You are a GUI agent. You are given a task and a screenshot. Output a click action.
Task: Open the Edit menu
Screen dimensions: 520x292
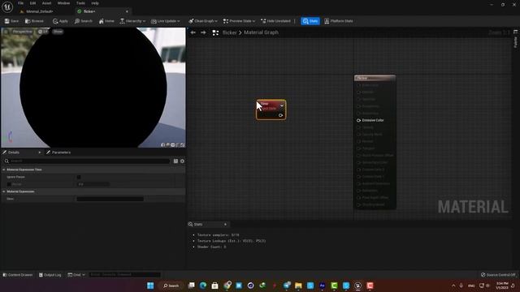(32, 3)
